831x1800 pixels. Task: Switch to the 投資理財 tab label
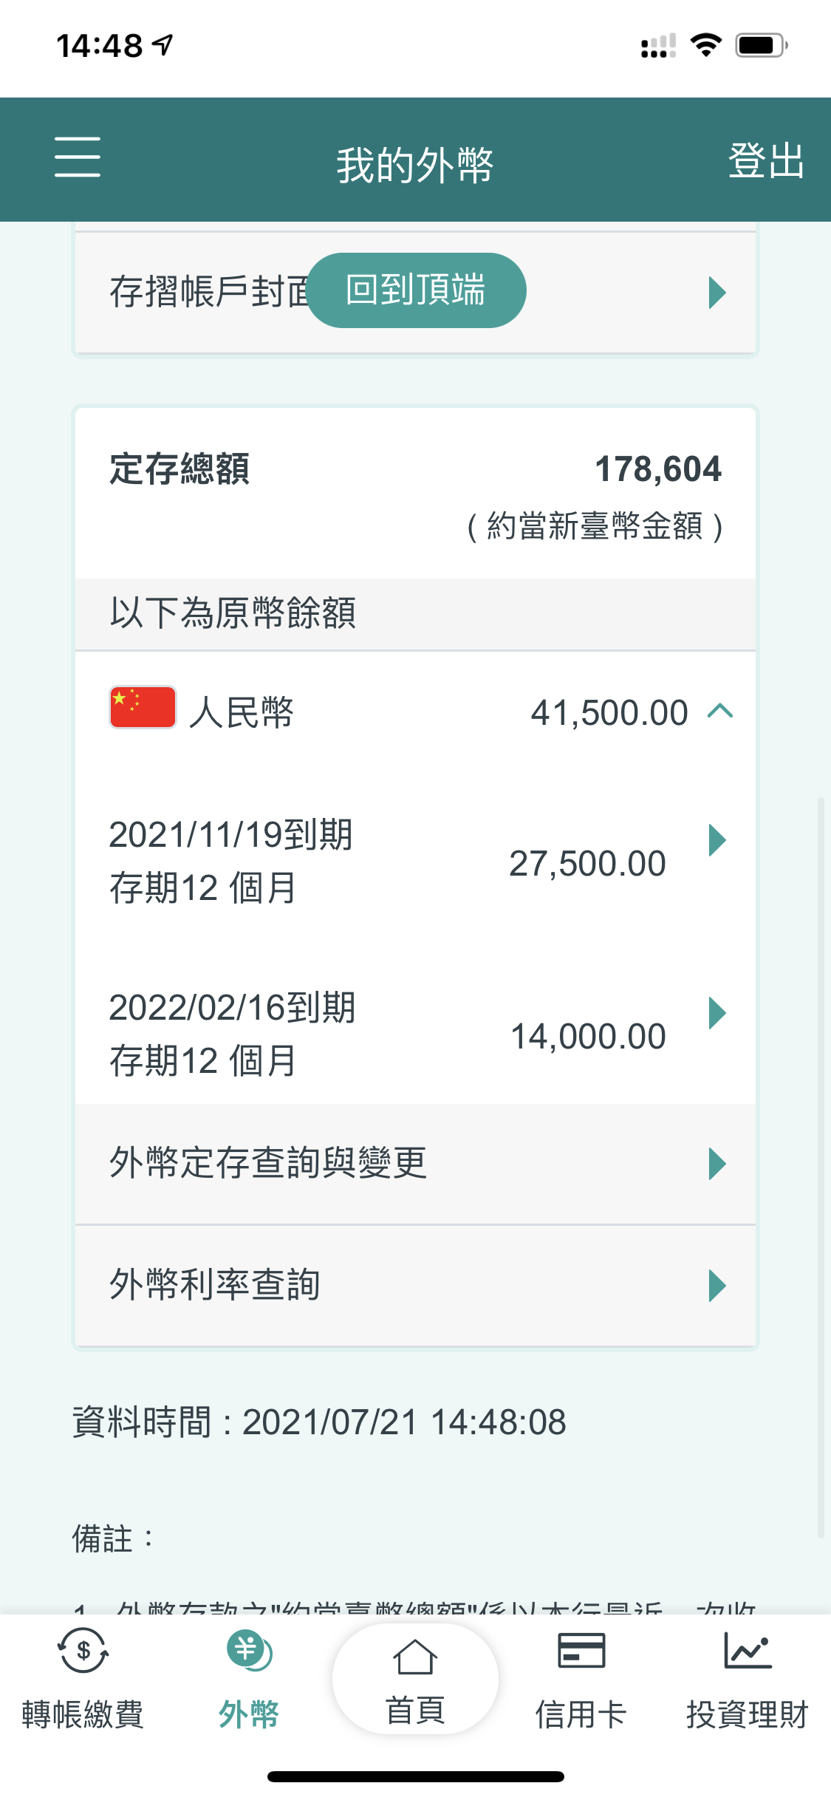click(x=748, y=1714)
